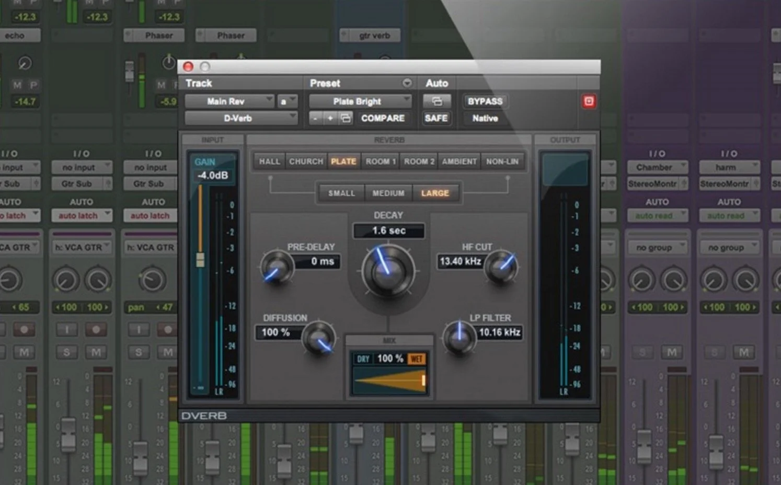Click the red close button of the plug-in window
Image resolution: width=781 pixels, height=485 pixels.
click(188, 66)
